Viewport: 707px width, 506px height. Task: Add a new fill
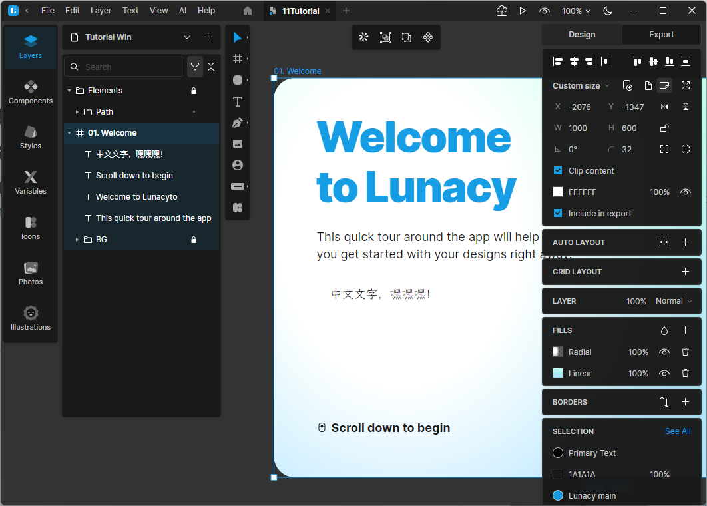685,330
